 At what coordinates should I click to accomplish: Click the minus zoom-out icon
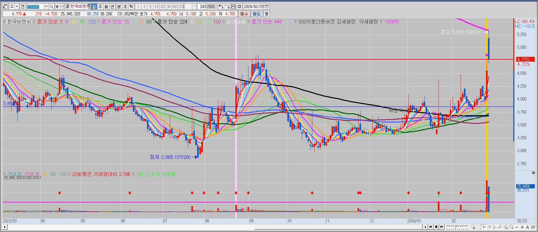[x=517, y=227]
